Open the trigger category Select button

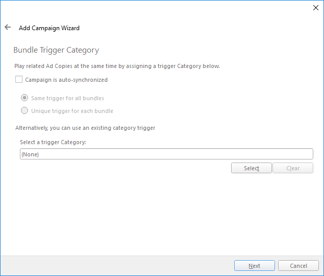[x=251, y=168]
